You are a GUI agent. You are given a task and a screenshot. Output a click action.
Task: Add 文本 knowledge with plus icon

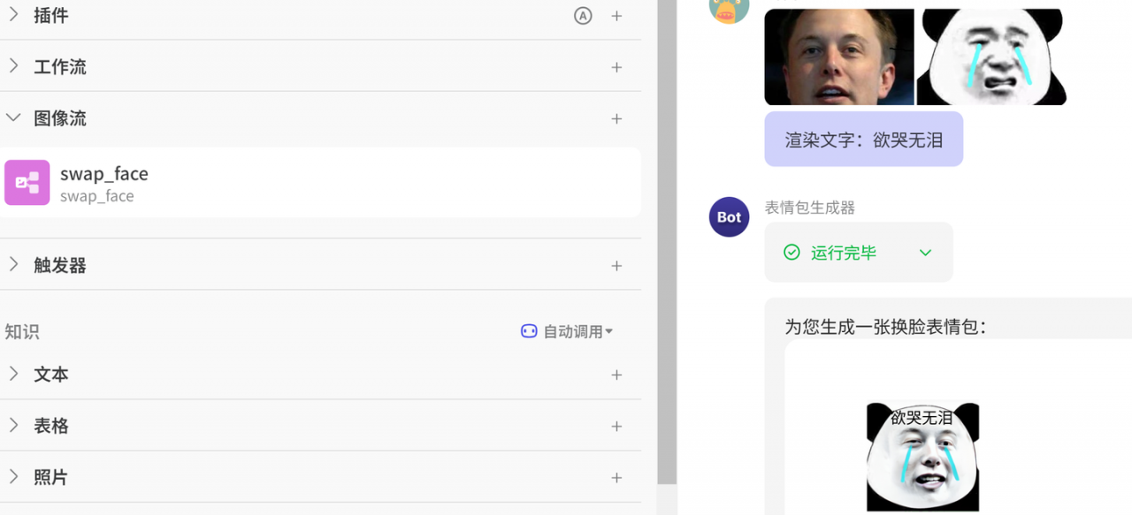tap(616, 375)
